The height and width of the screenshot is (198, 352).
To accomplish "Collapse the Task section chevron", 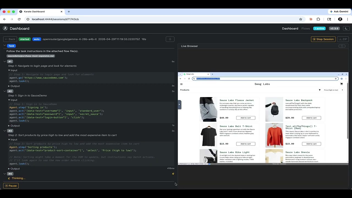I will (x=5, y=46).
